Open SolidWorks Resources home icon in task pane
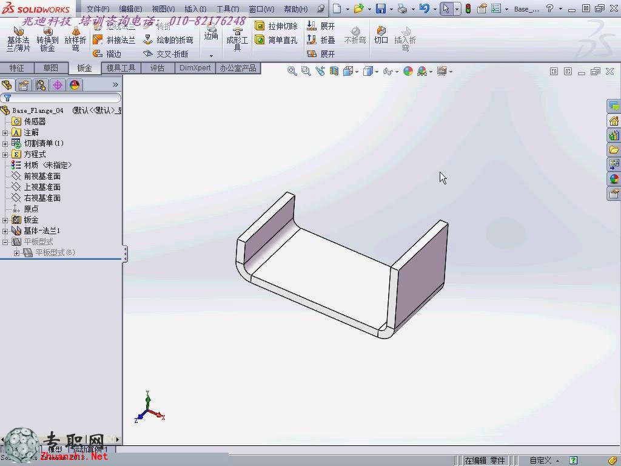The image size is (621, 466). pyautogui.click(x=614, y=121)
